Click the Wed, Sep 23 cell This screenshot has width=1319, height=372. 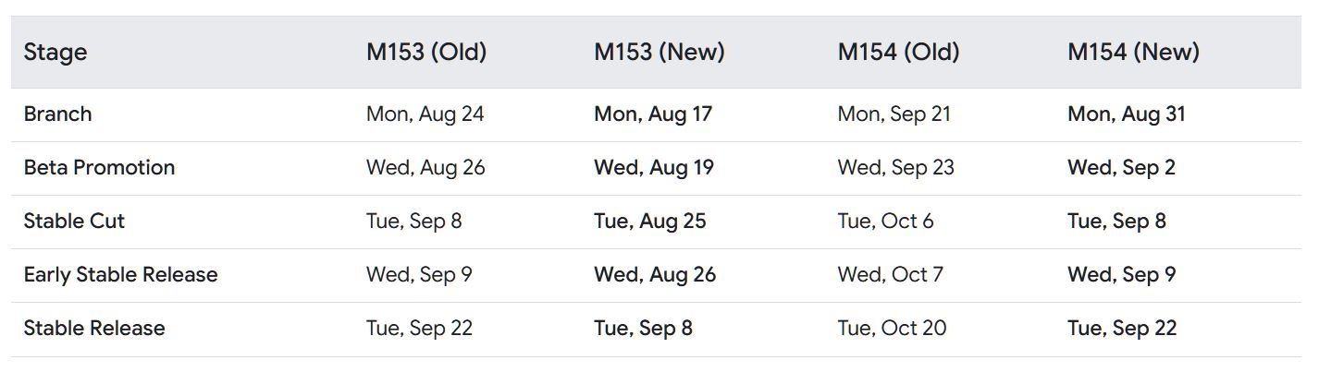pos(895,168)
